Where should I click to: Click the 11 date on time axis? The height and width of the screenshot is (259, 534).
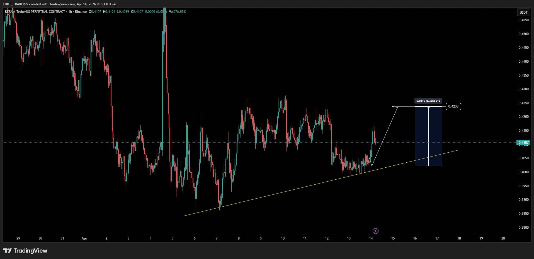[305, 238]
